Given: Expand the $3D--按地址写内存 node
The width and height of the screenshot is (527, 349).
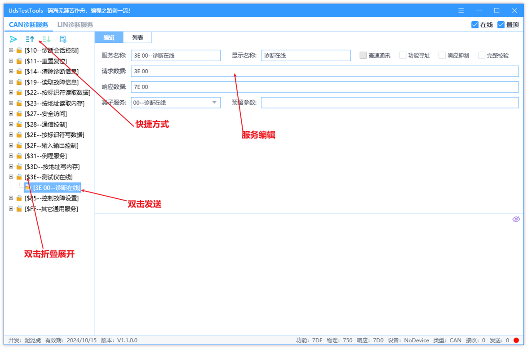Looking at the screenshot, I should click(x=11, y=166).
